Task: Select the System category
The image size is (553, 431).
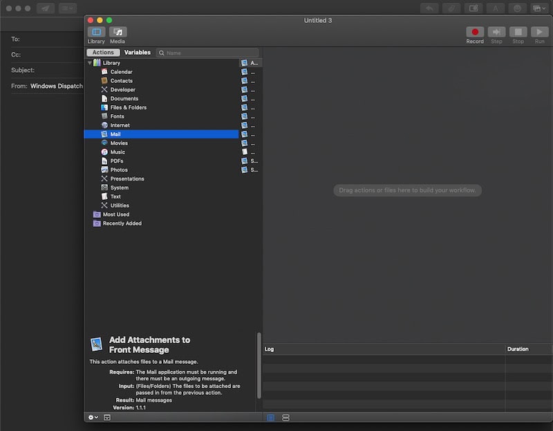Action: (x=161, y=187)
